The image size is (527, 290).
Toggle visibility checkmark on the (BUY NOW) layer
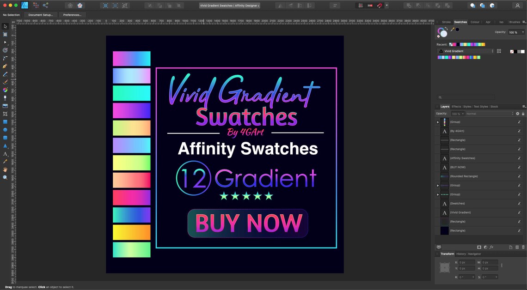point(519,167)
